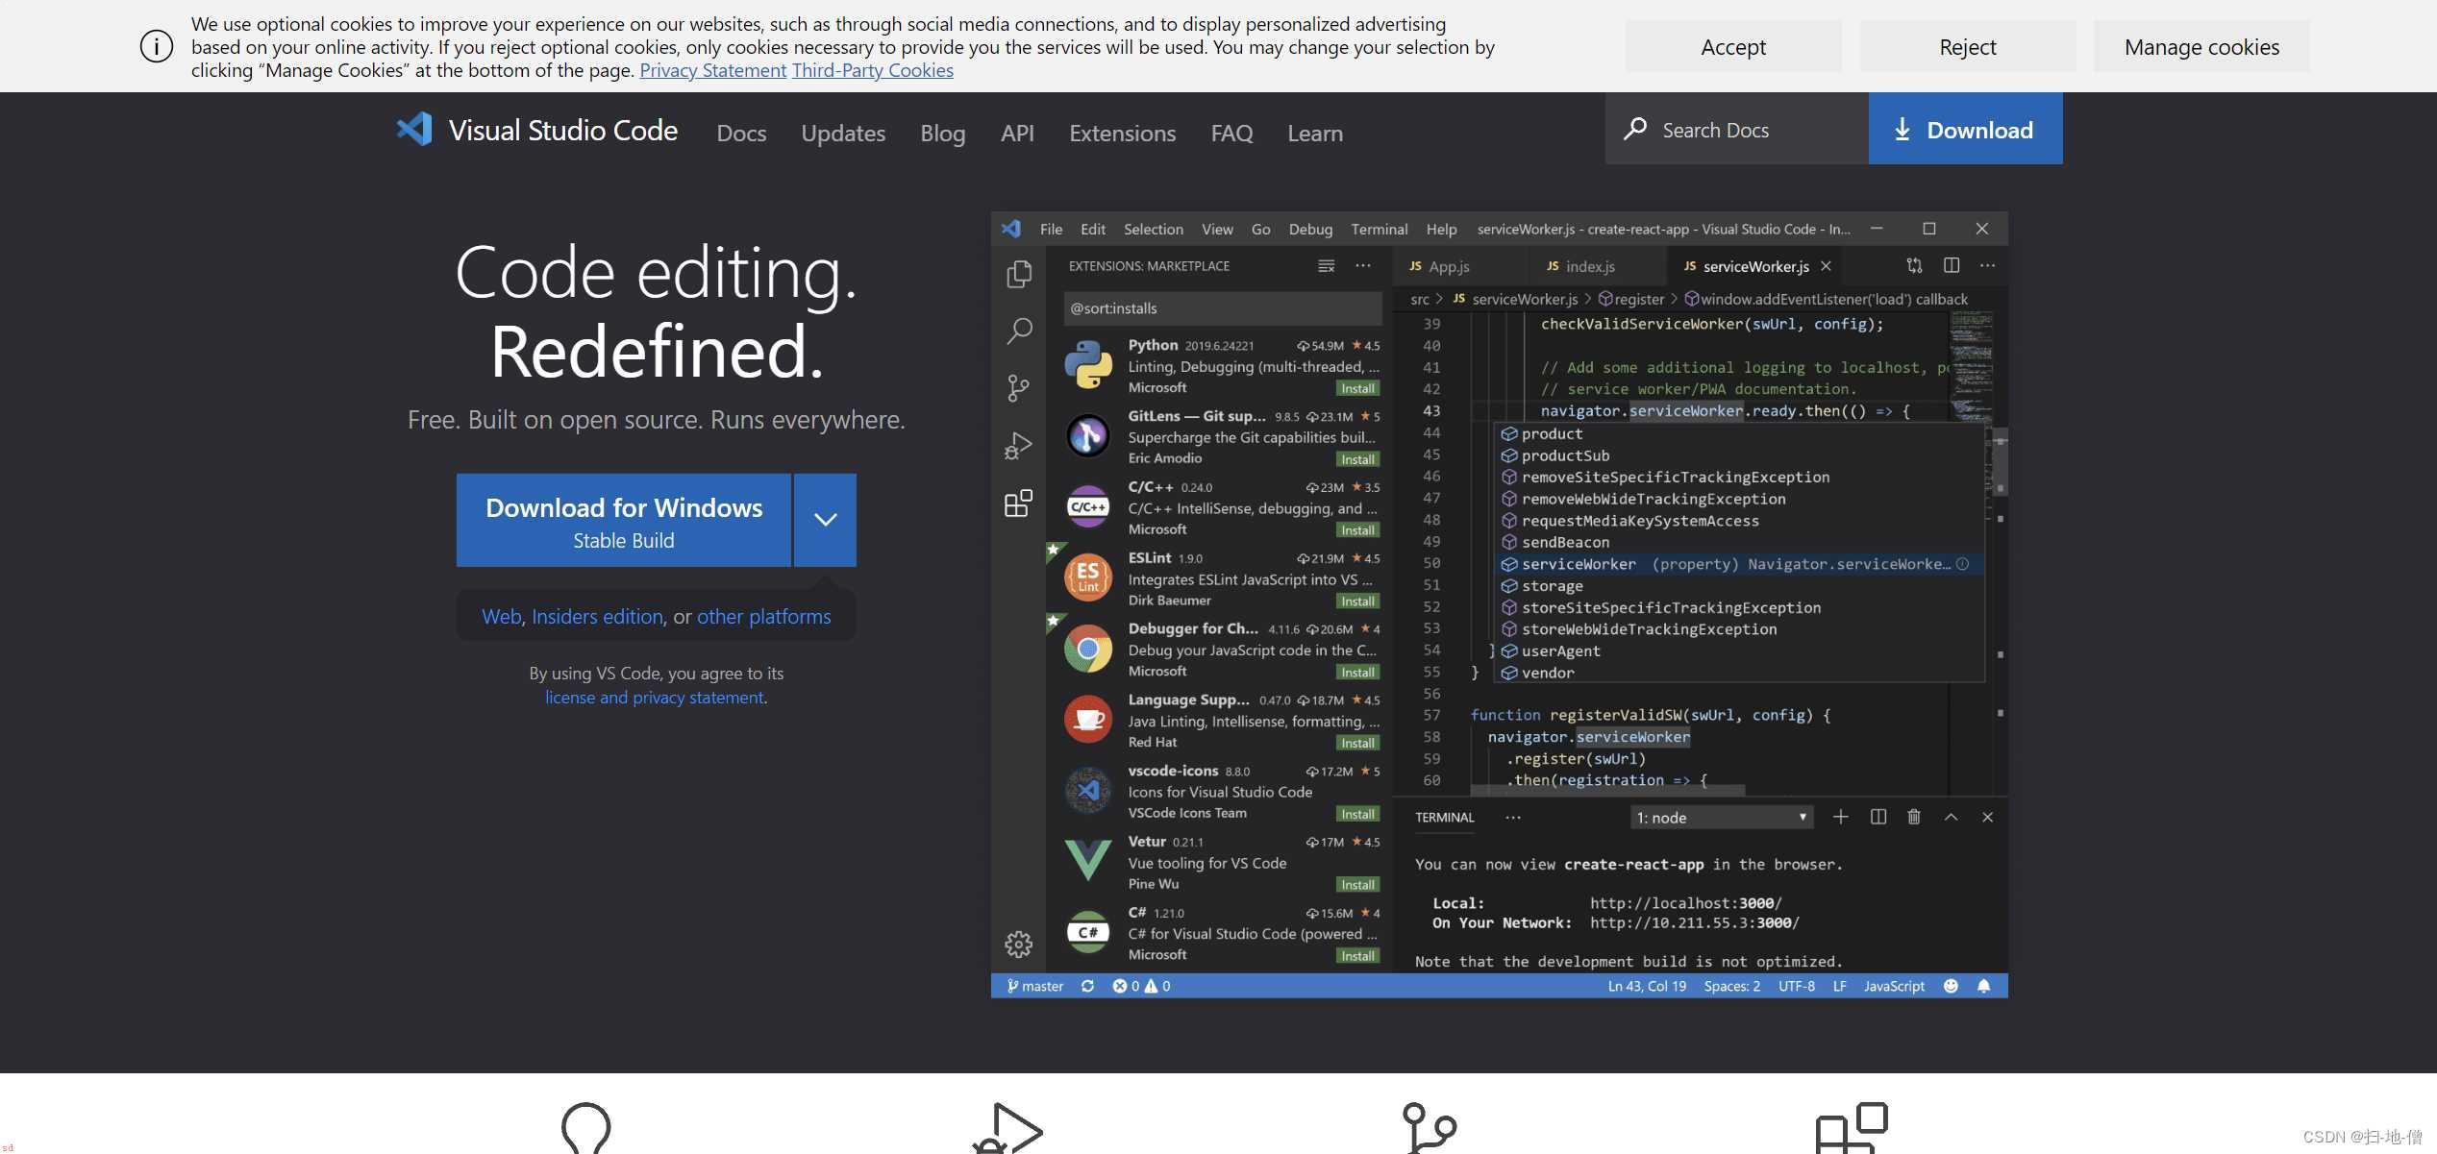This screenshot has height=1154, width=2437.
Task: Click the blue Download button in header
Action: pos(1965,129)
